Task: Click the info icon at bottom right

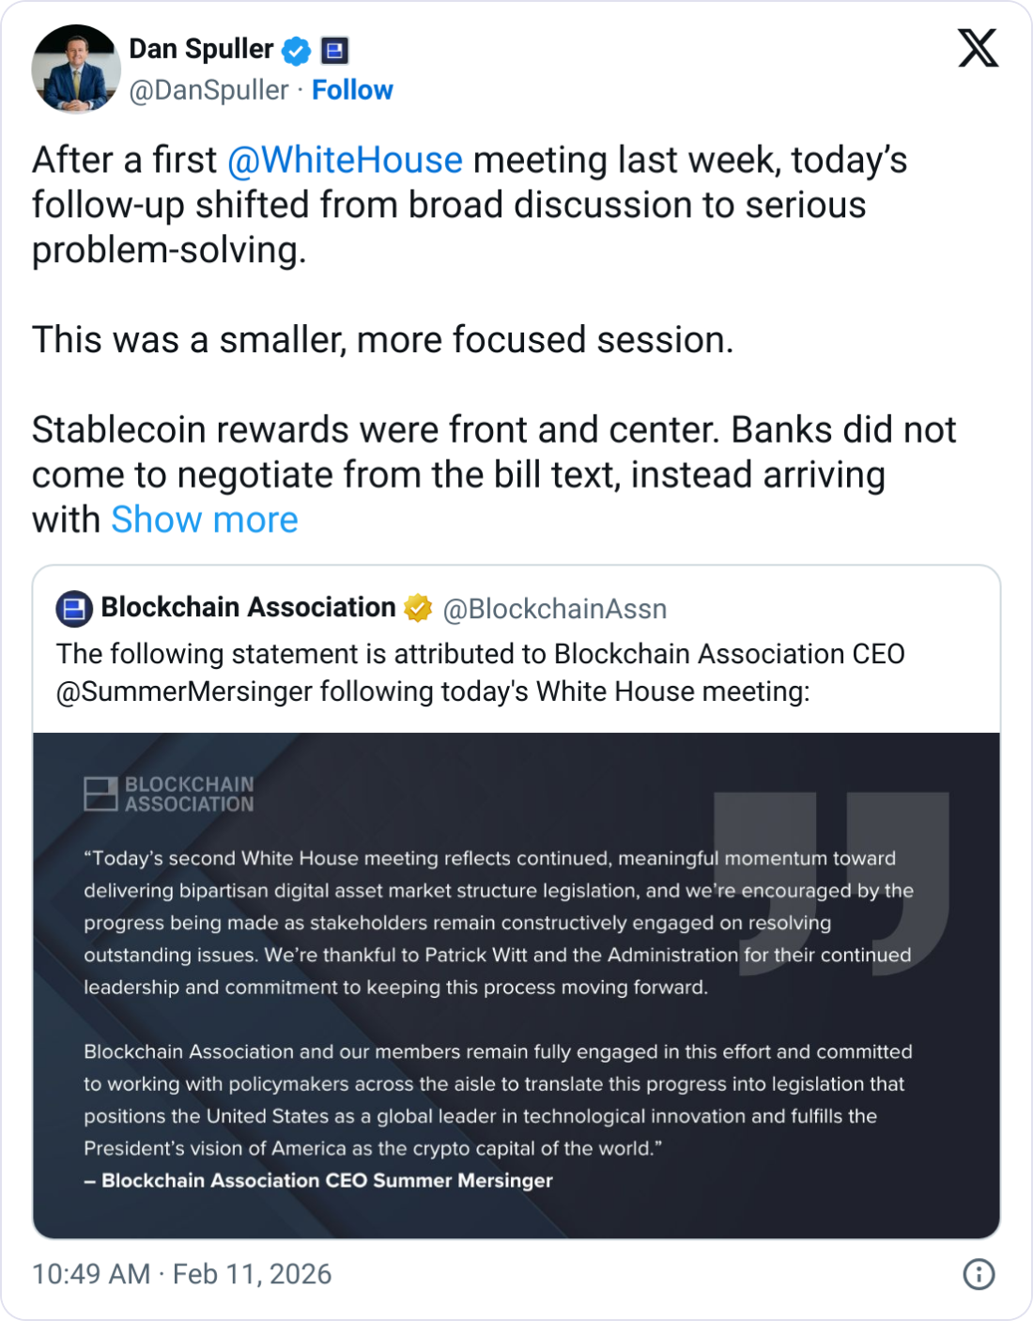Action: (x=979, y=1274)
